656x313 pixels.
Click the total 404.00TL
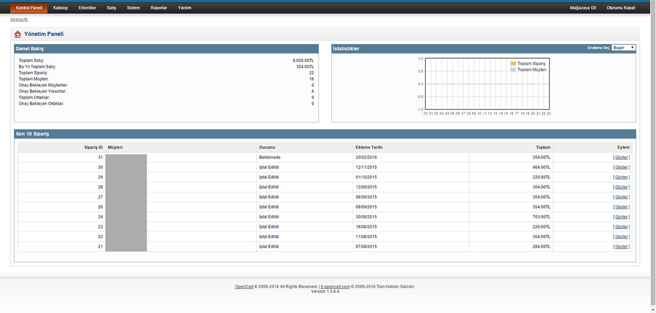click(541, 167)
